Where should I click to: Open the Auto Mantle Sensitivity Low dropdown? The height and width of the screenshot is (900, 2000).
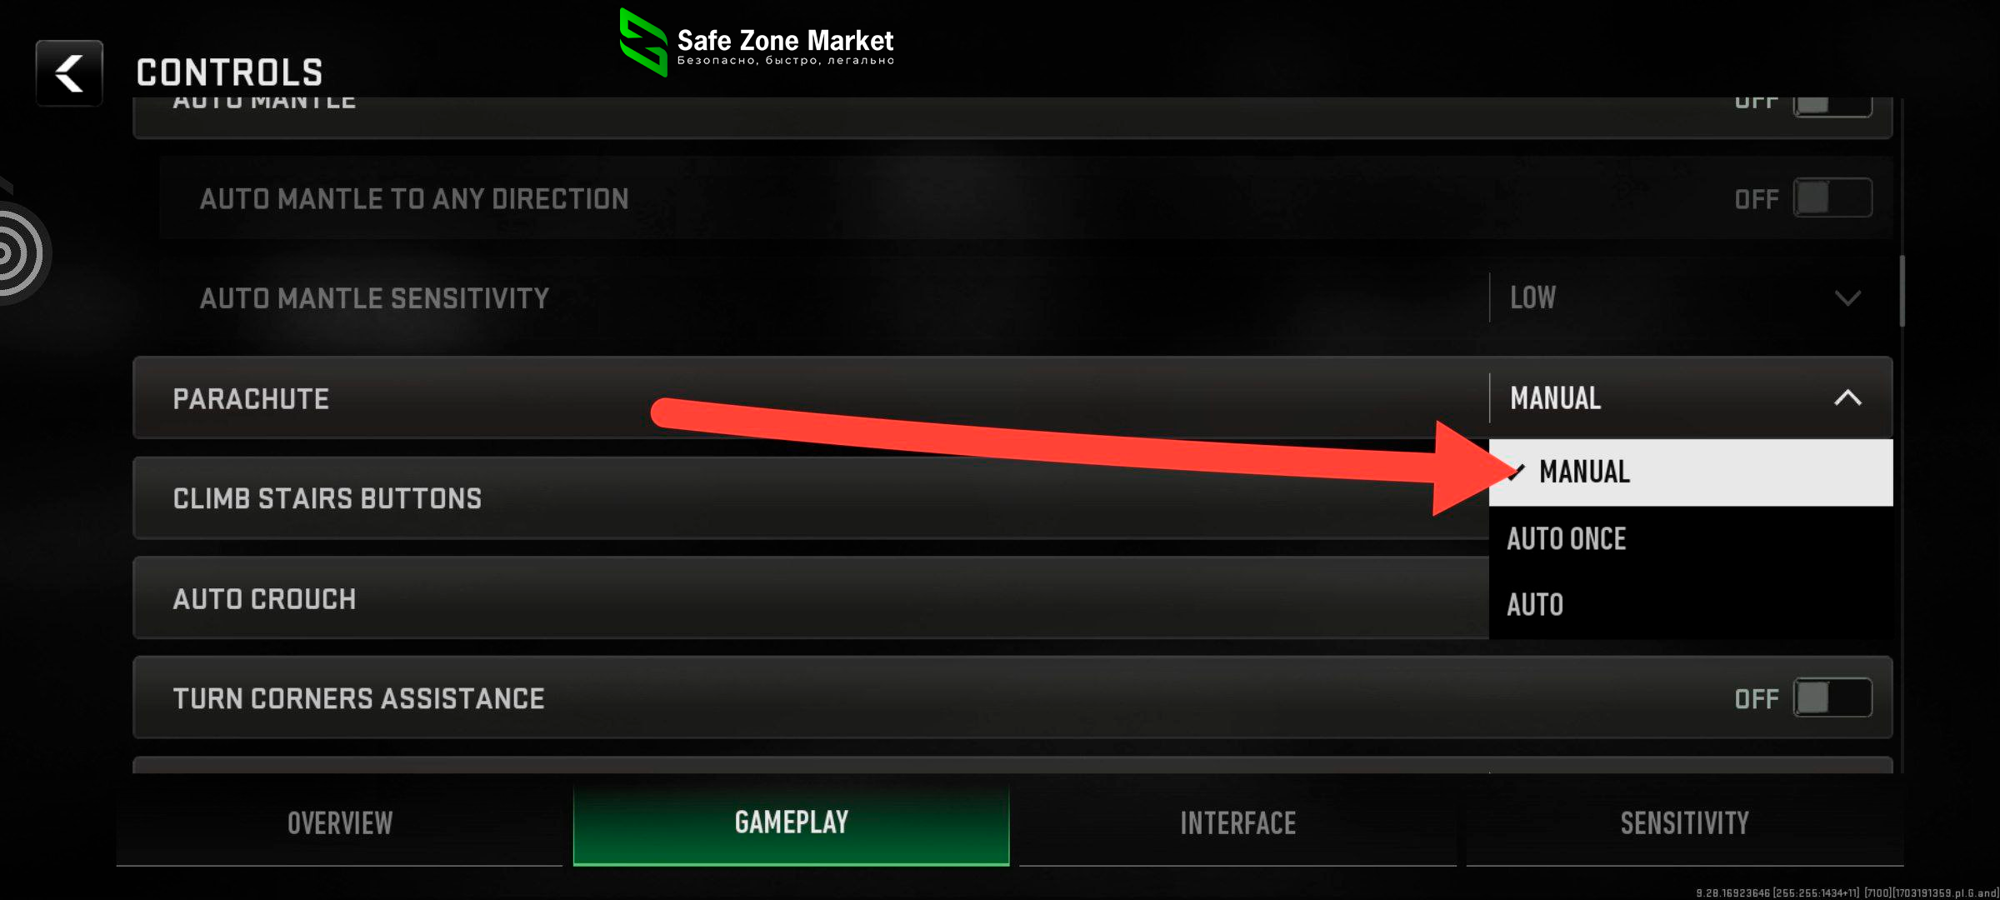click(1690, 298)
